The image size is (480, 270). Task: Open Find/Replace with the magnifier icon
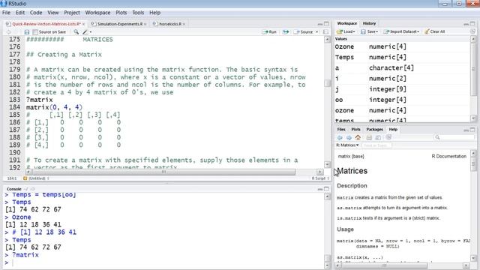(x=76, y=31)
